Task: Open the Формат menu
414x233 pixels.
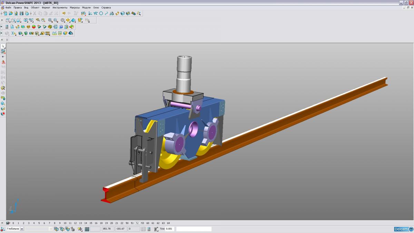Action: (x=46, y=7)
